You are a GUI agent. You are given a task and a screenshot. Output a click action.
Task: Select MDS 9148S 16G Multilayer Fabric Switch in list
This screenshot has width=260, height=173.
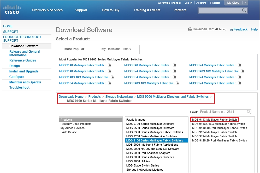[x=218, y=124]
